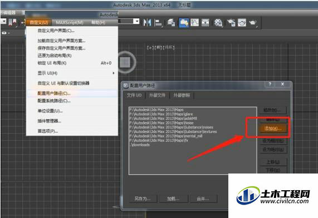Viewport: 318px width, 218px height.
Task: Close the 配置用户路径 dialog
Action: [x=282, y=84]
